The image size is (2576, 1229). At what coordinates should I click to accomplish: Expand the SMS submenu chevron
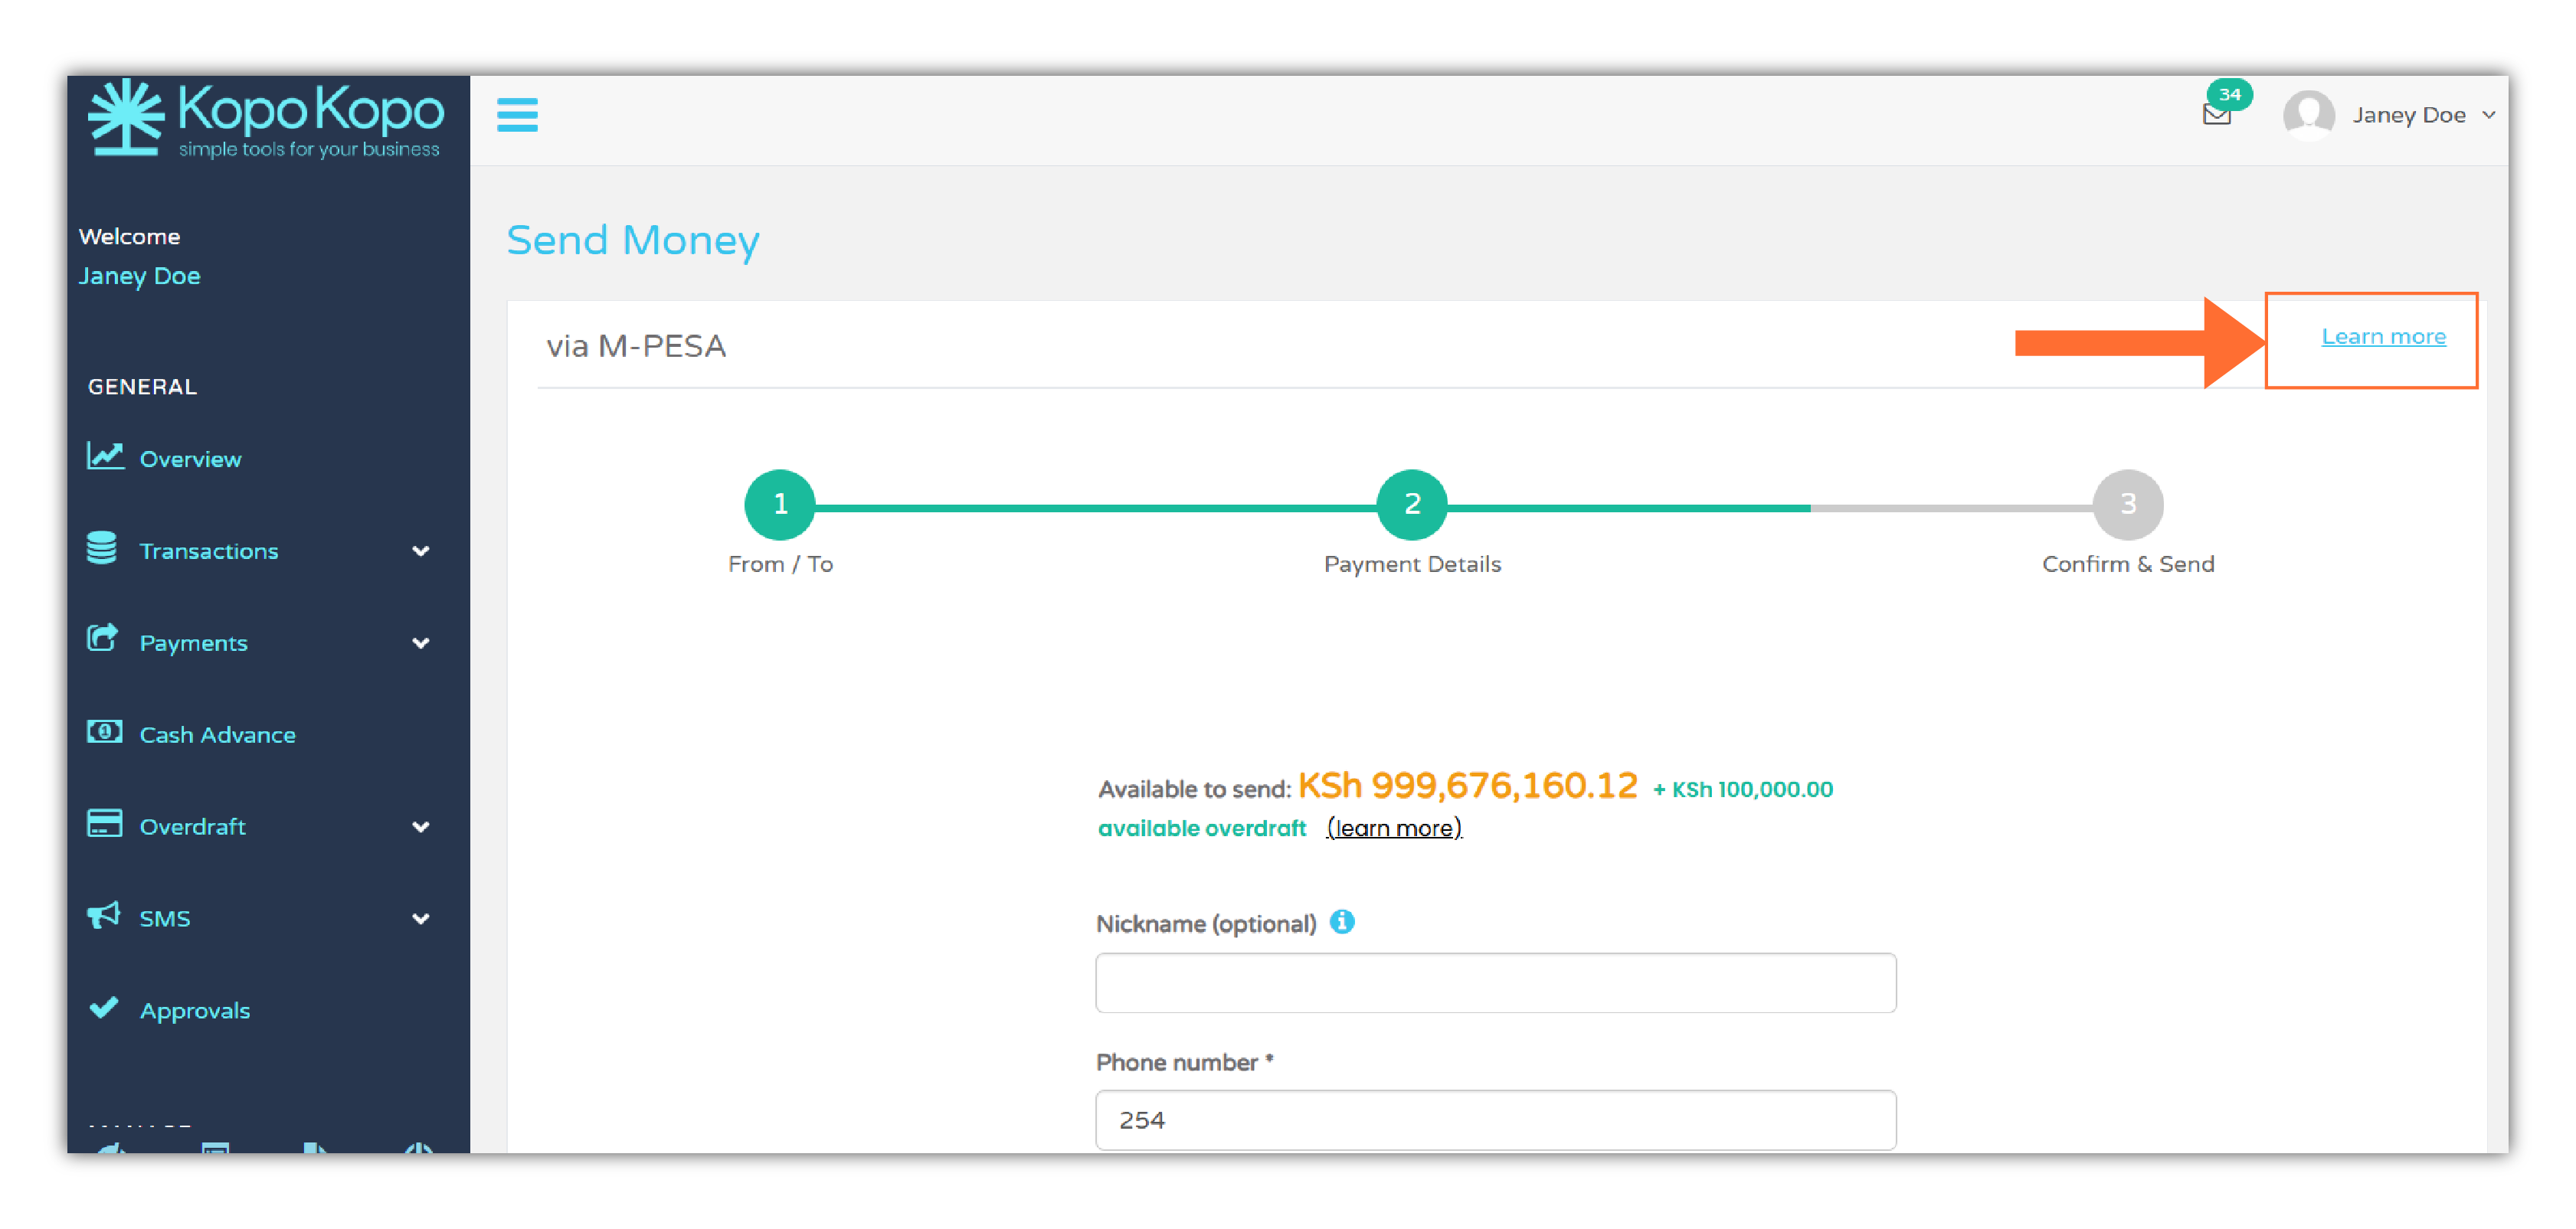(421, 919)
